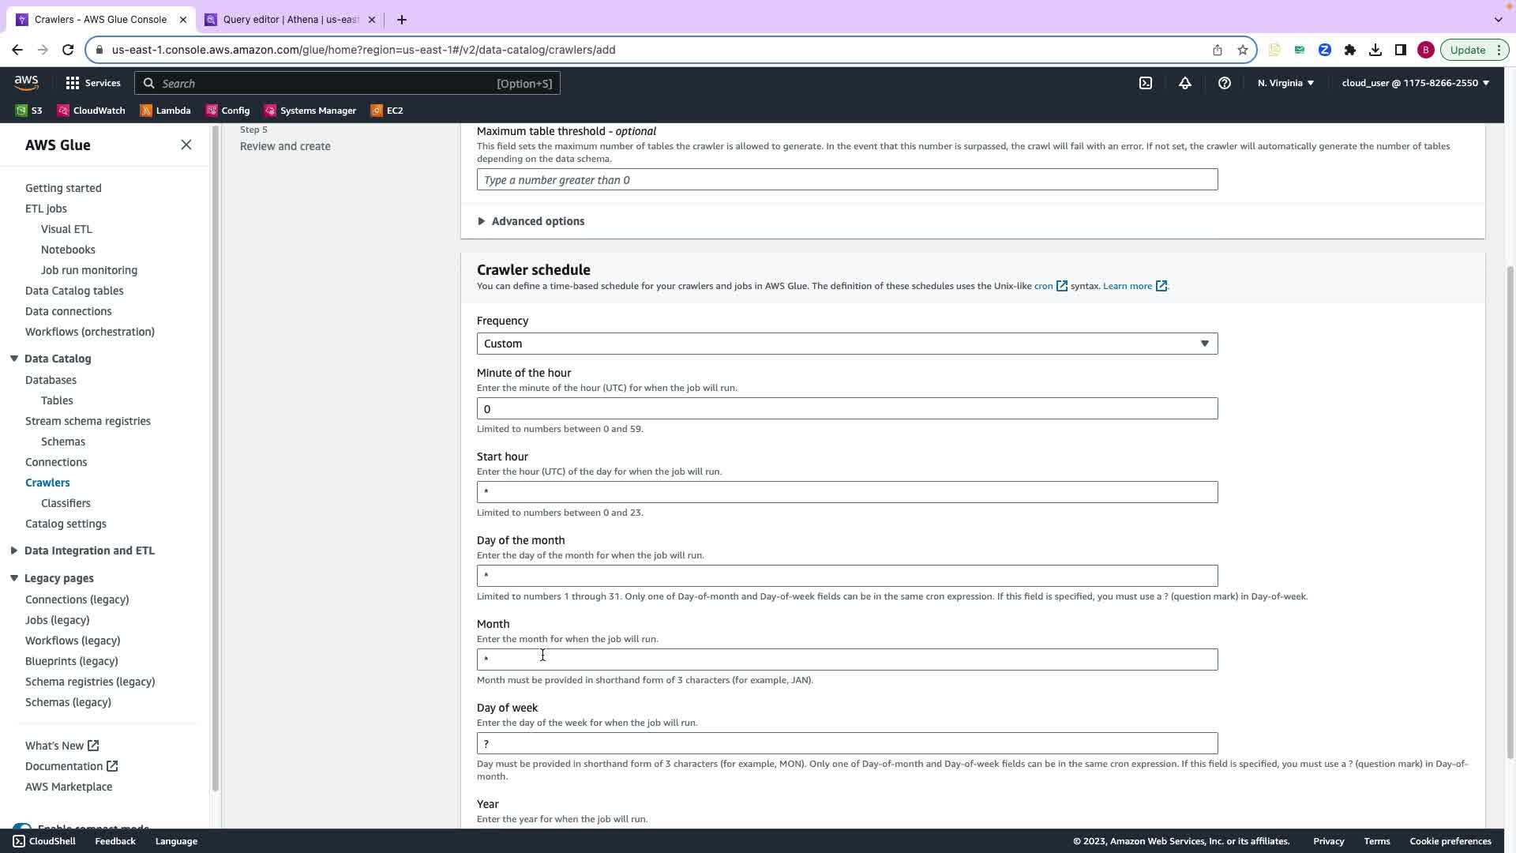Open the Frequency dropdown set to Custom
Screen dimensions: 1516x853
tap(846, 344)
